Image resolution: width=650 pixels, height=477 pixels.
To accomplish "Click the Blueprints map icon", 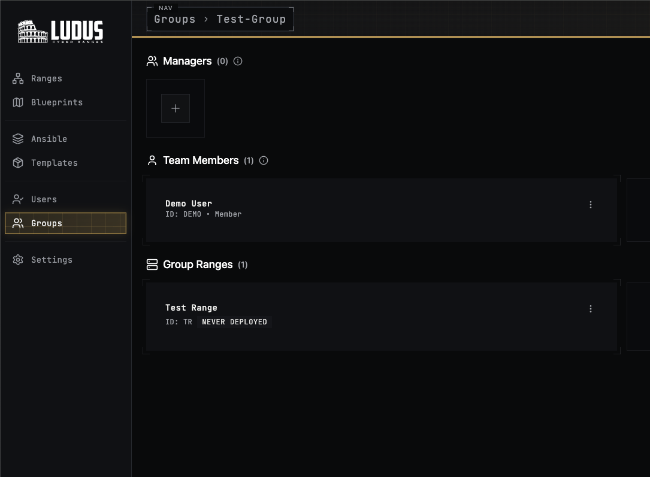I will click(x=18, y=102).
